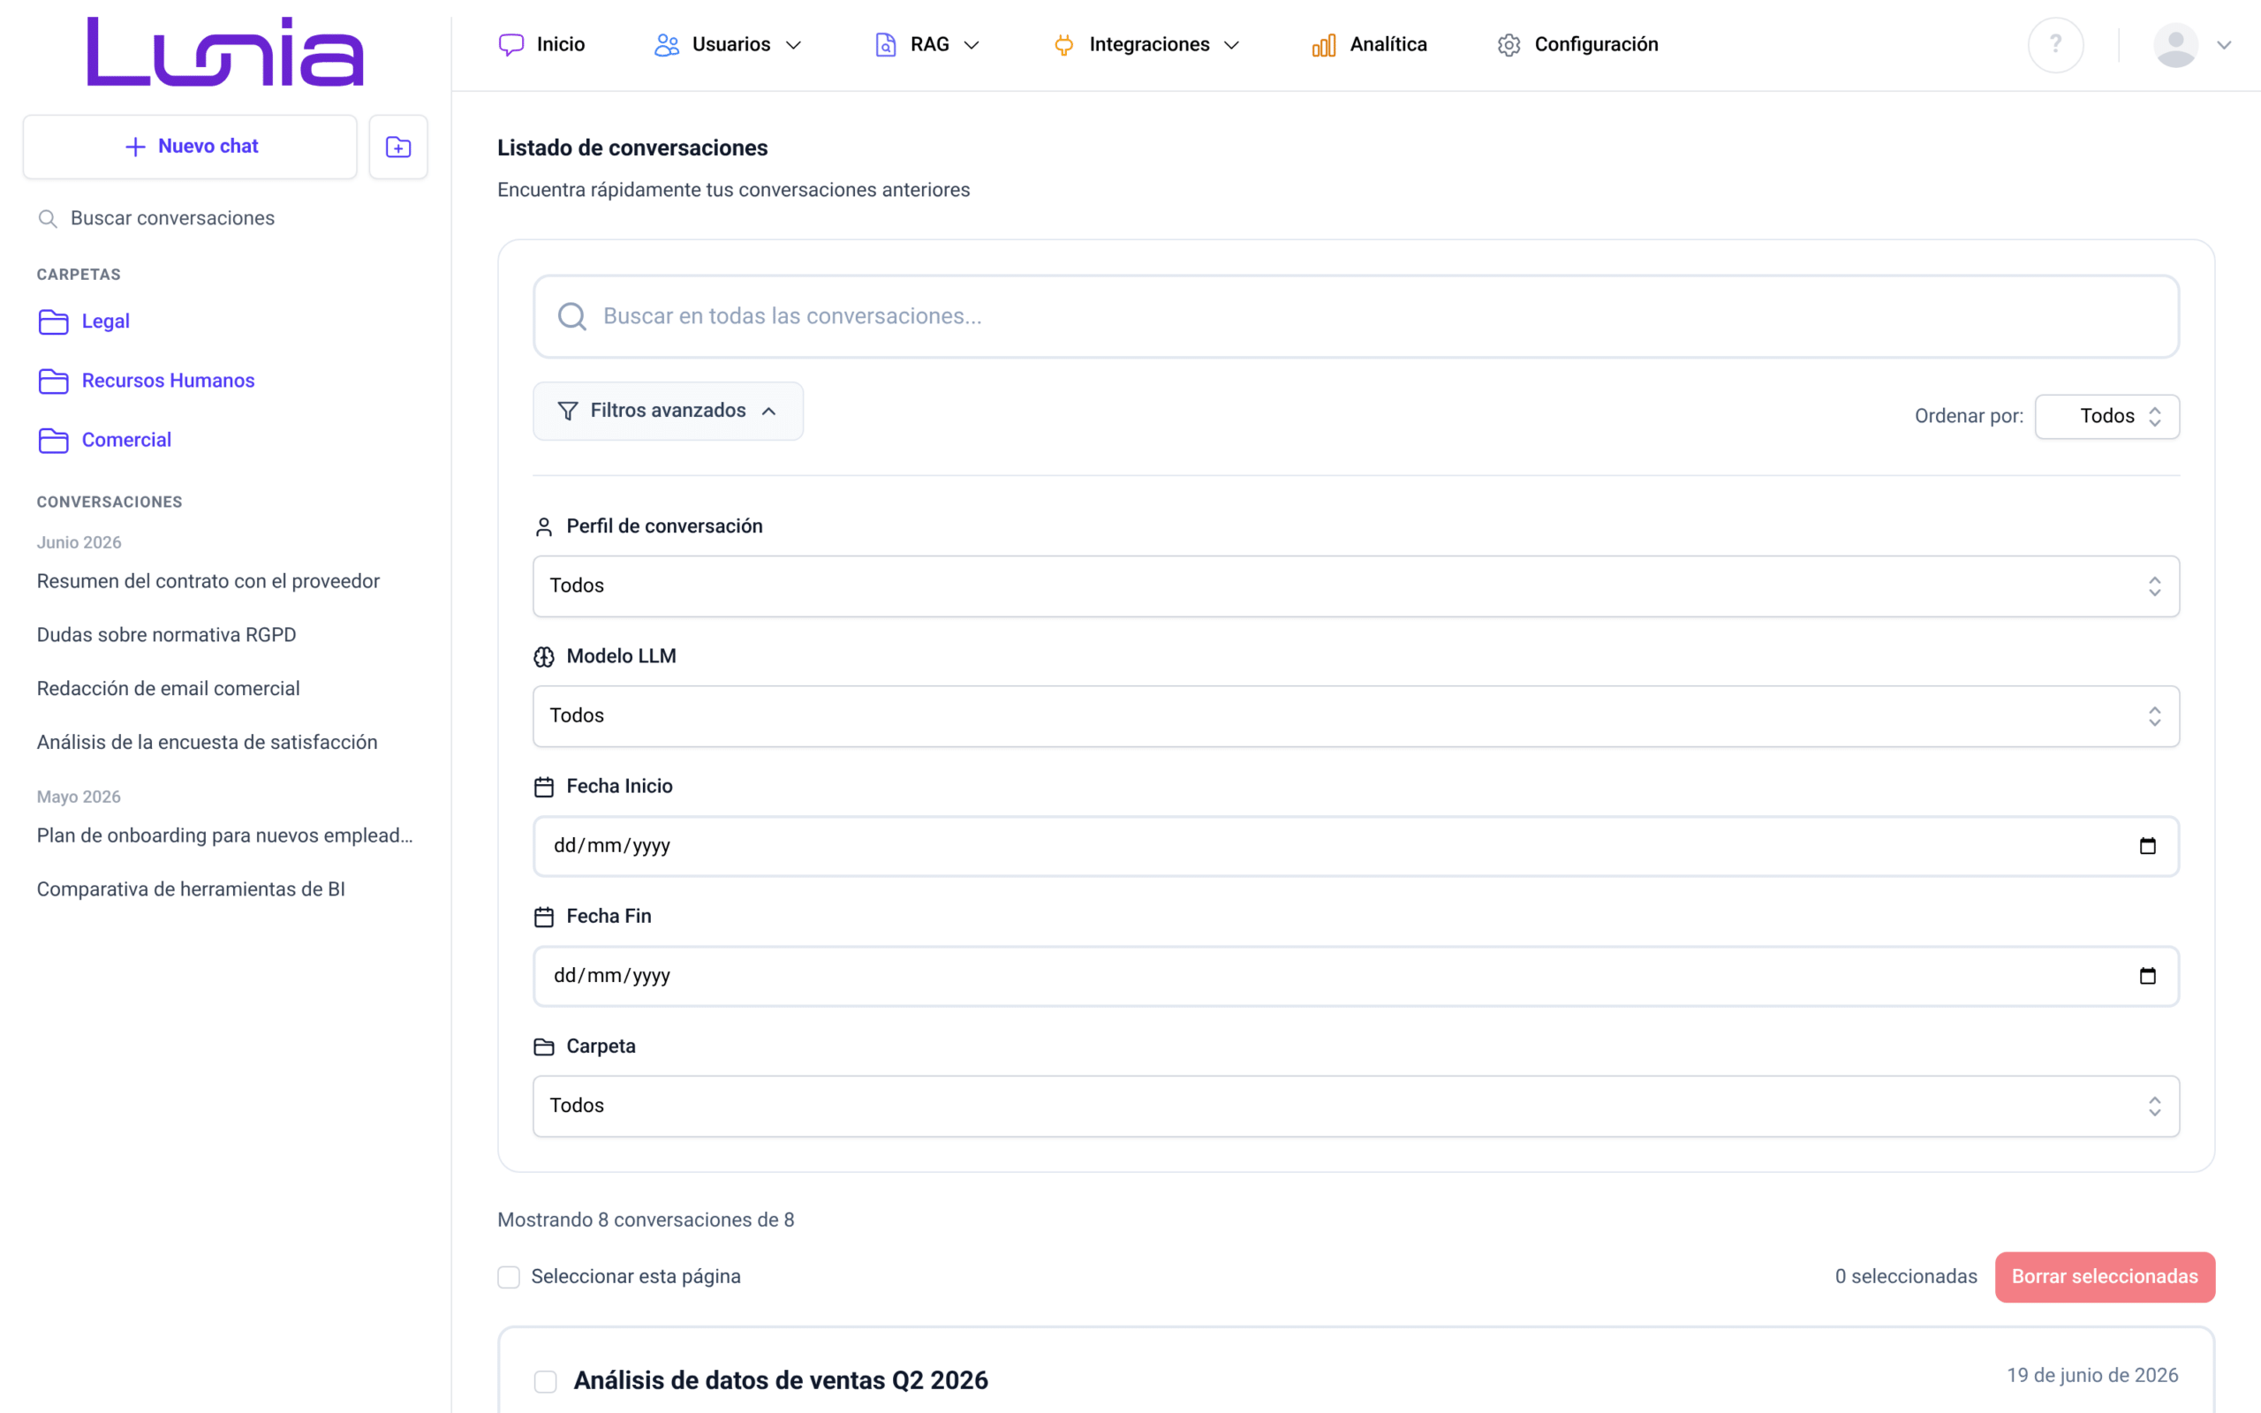Open the Modelo LLM dropdown
The image size is (2261, 1413).
1356,716
